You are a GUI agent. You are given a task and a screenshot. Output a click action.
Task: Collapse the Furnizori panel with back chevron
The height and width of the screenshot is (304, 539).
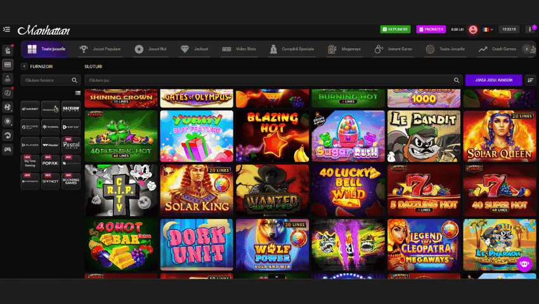tap(24, 66)
